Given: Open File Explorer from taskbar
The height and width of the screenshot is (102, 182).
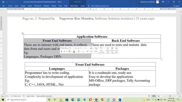Looking at the screenshot, I should pos(61,100).
